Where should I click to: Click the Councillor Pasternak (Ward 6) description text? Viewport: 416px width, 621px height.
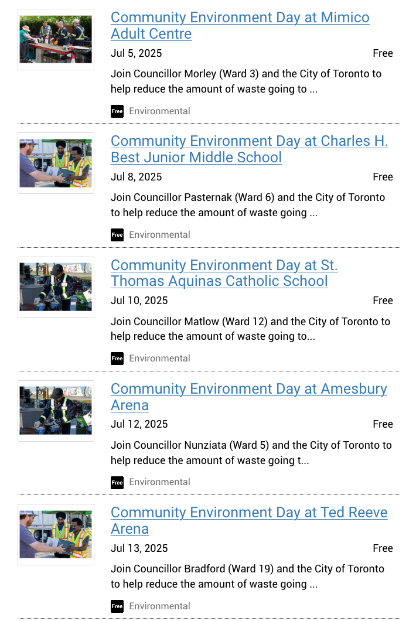click(x=248, y=205)
